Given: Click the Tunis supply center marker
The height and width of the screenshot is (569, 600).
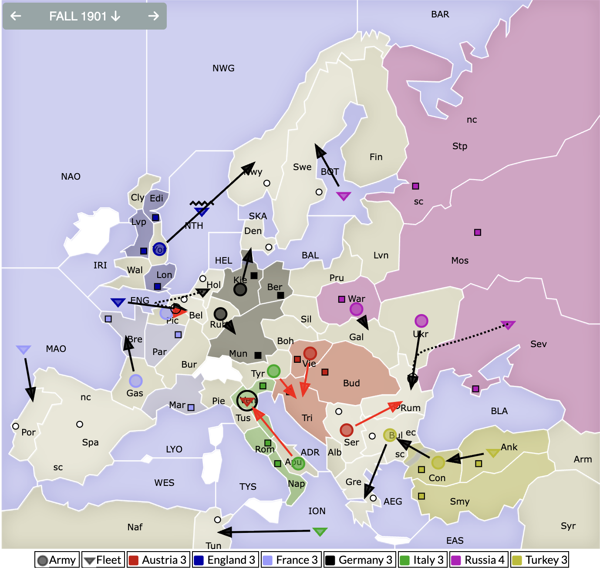Looking at the screenshot, I should [218, 519].
